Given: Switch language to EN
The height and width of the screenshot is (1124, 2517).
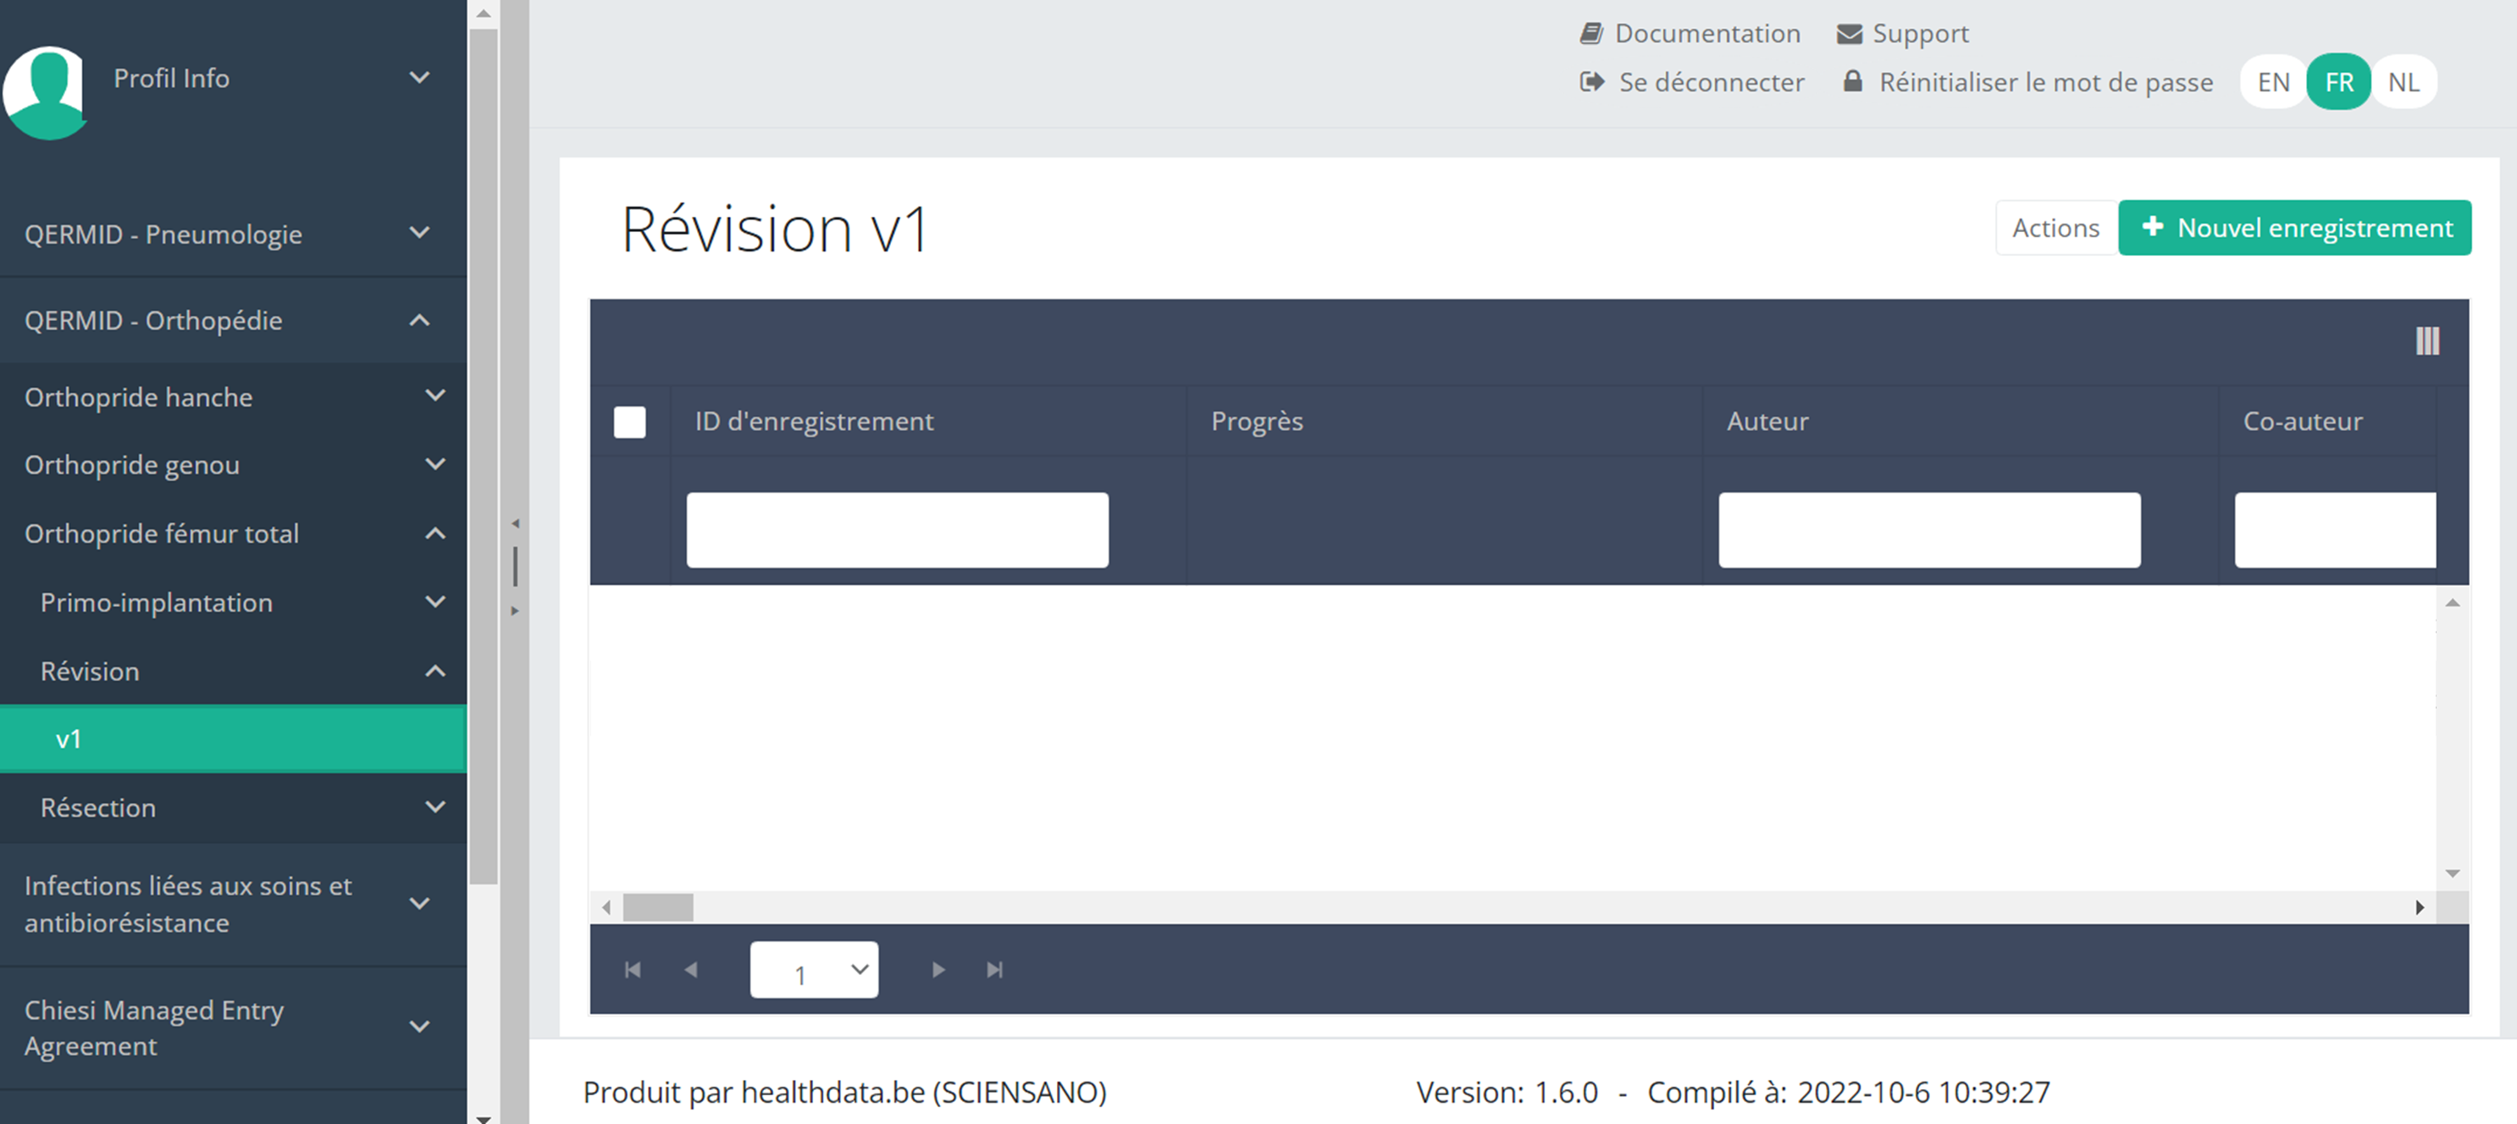Looking at the screenshot, I should (x=2273, y=82).
